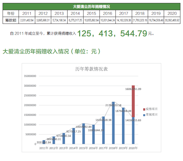Click the table title 大爱清尘历年捐赠情况
The image size is (183, 161).
(x=91, y=7)
